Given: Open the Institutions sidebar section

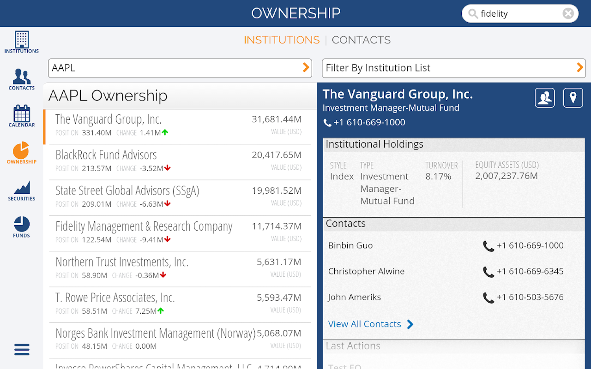Looking at the screenshot, I should (x=22, y=42).
